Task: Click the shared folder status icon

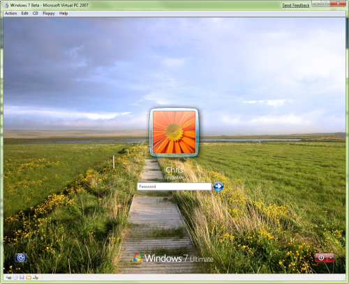Action: pyautogui.click(x=29, y=278)
